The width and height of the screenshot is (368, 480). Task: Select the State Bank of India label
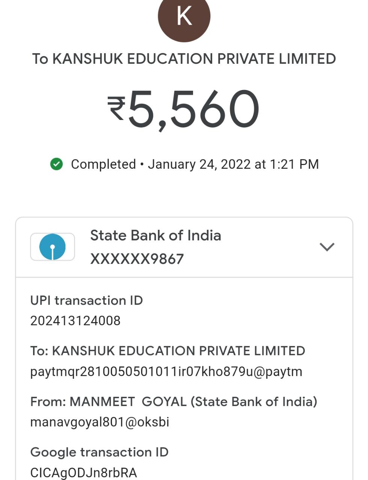[155, 235]
